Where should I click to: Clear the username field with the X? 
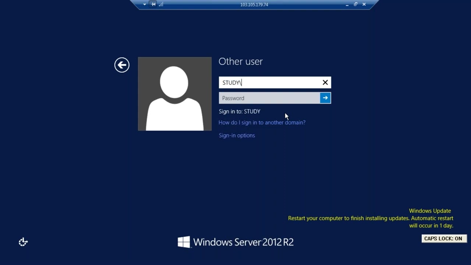325,82
